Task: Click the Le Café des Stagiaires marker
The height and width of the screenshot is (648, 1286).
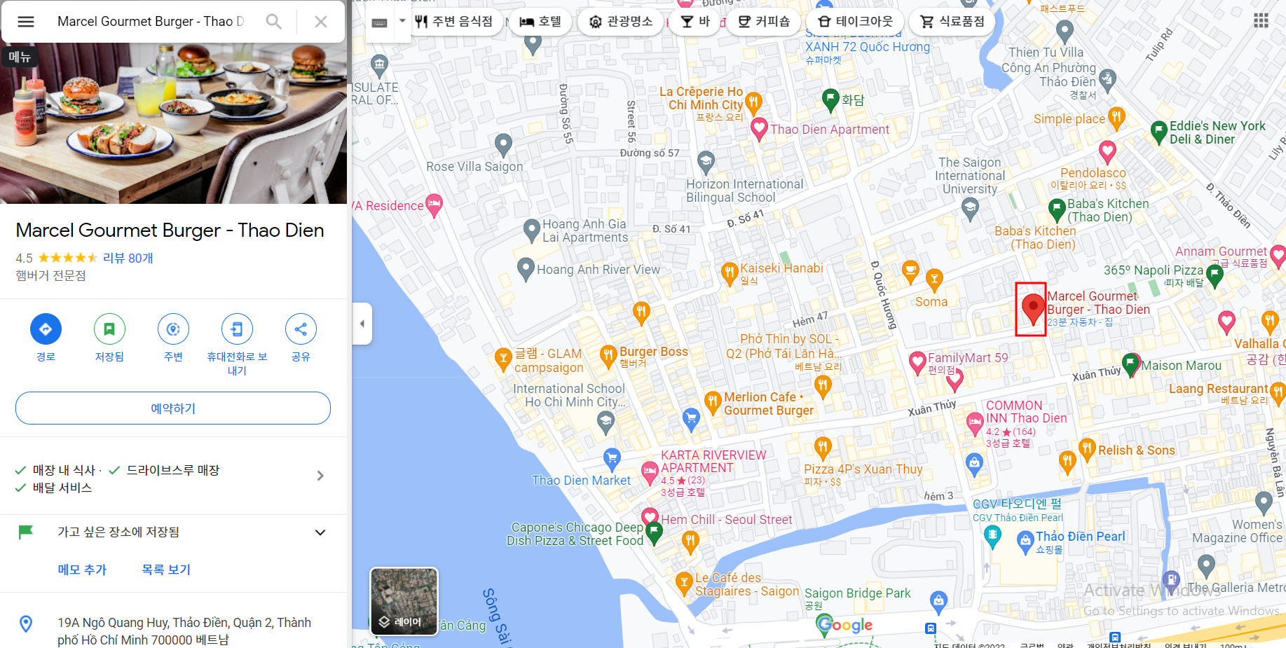Action: click(684, 583)
